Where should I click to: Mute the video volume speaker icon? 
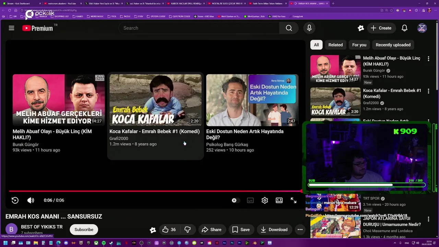[x=31, y=200]
